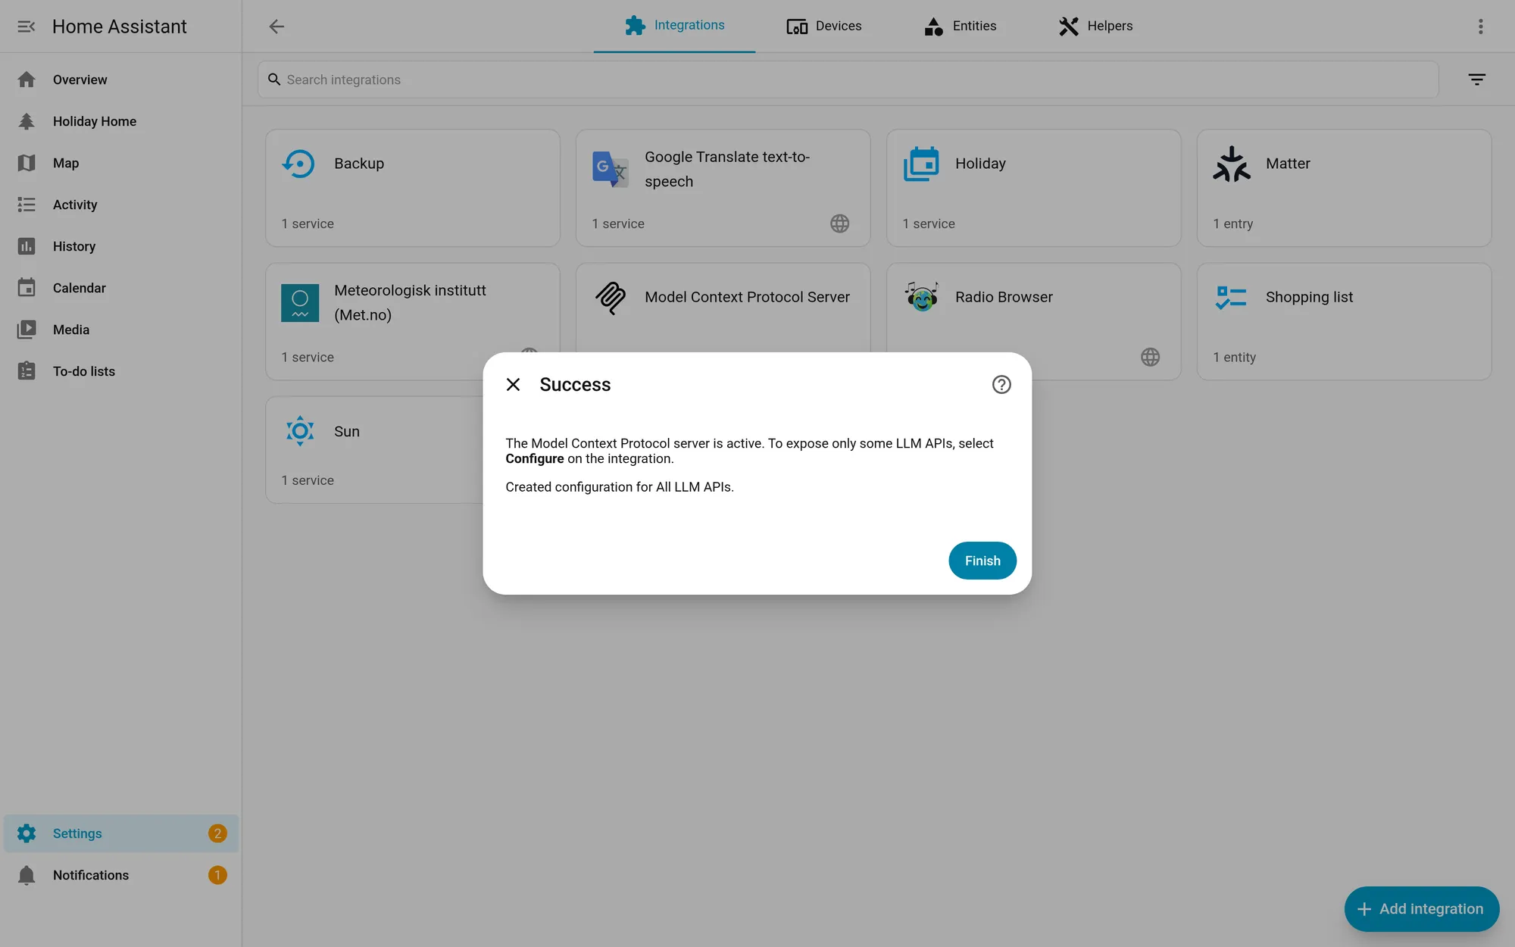Open Calendar in the sidebar
Viewport: 1515px width, 947px height.
(x=121, y=288)
